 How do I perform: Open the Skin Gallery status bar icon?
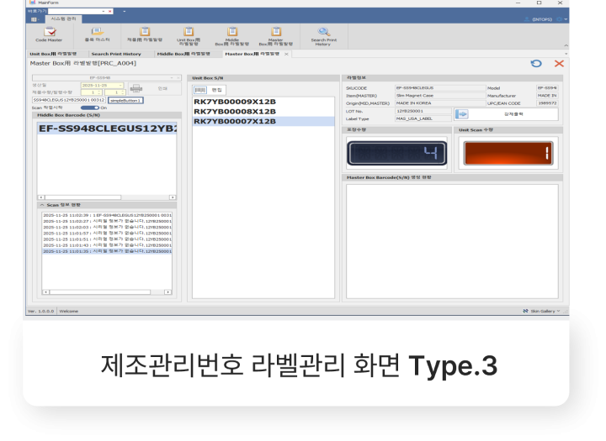(525, 311)
